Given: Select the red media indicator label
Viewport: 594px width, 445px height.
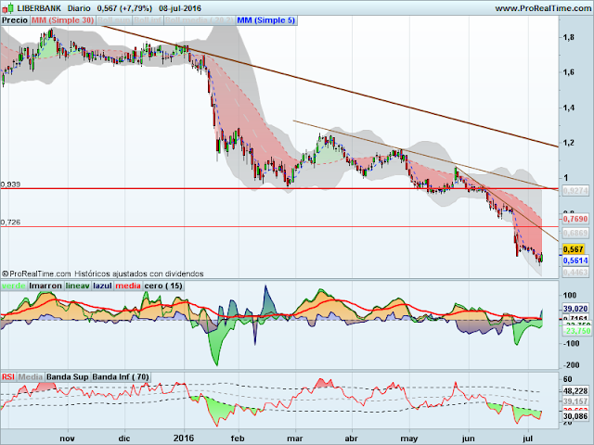Looking at the screenshot, I should coord(128,286).
